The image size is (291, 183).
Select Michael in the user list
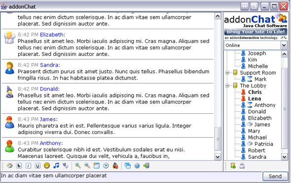[257, 137]
